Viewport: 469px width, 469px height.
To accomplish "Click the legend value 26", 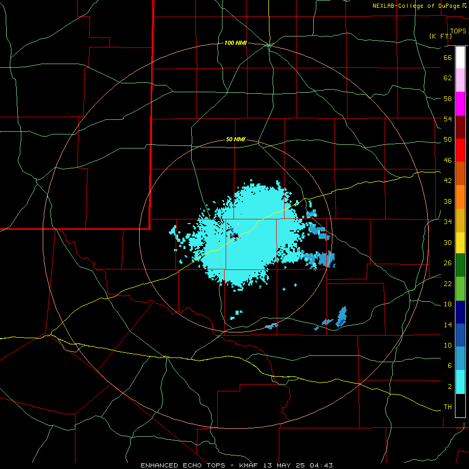I will (x=448, y=263).
